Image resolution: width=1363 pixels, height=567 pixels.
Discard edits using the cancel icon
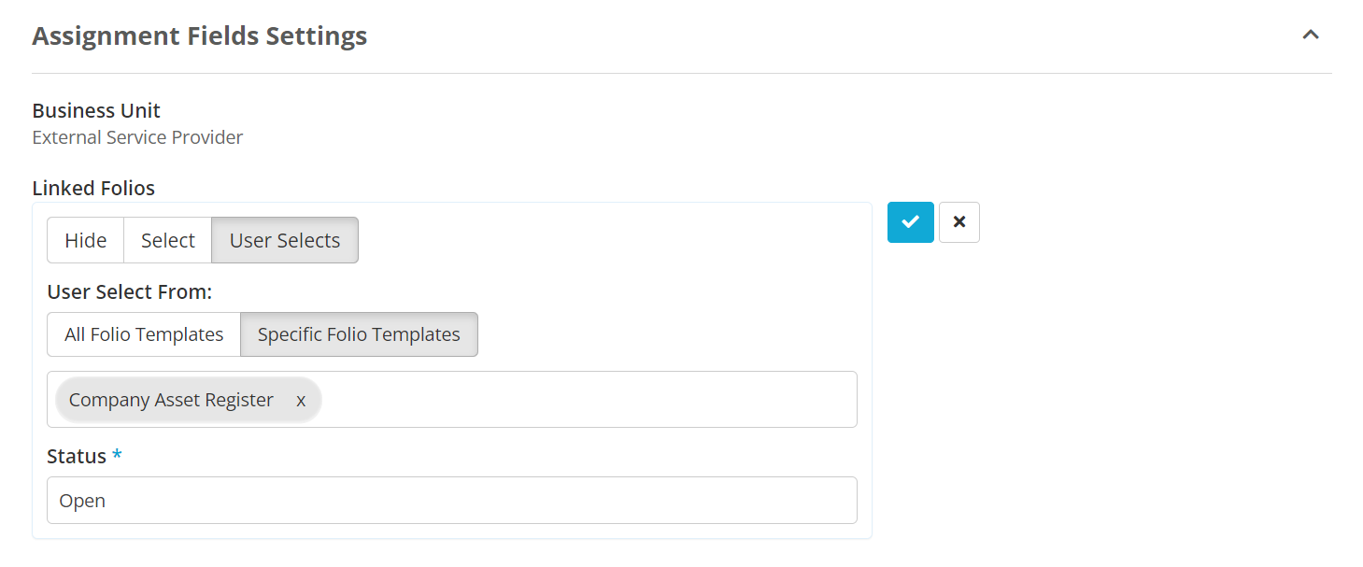pos(958,222)
